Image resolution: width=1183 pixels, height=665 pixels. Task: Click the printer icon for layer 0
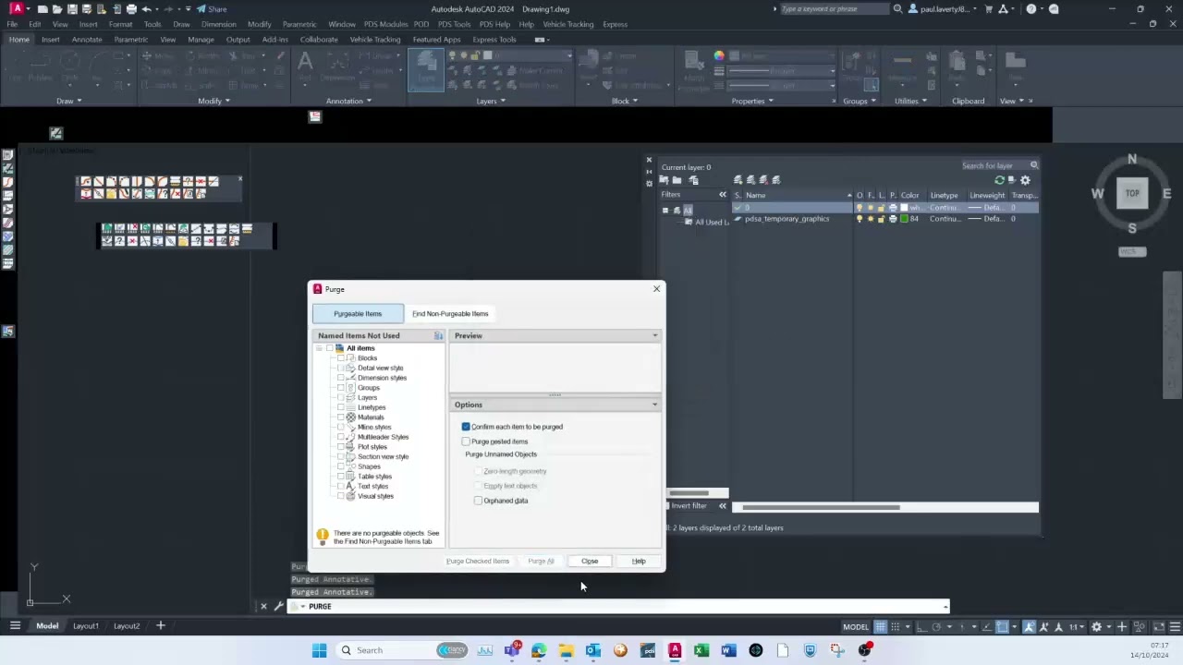(892, 208)
